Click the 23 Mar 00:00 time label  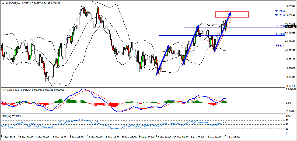(146, 137)
